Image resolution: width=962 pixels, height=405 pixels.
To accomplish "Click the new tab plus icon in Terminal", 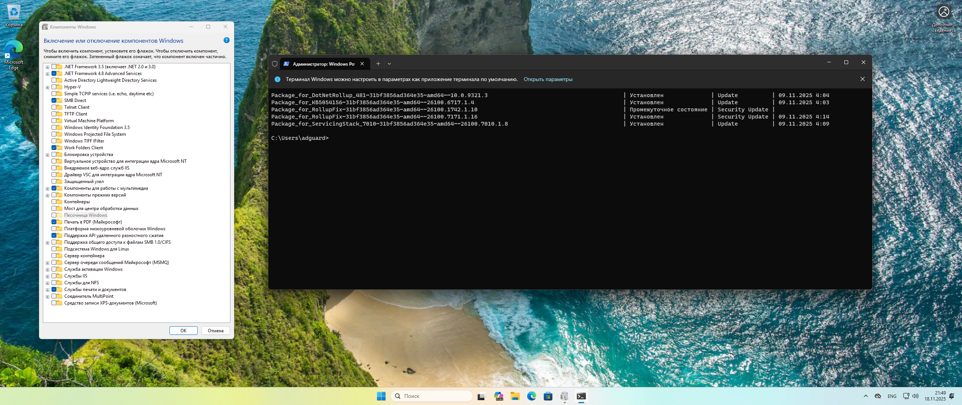I will pyautogui.click(x=378, y=64).
